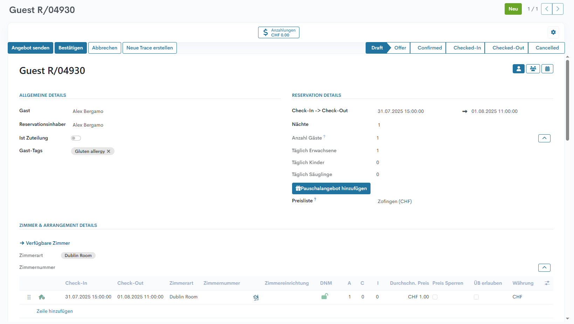Click the house icon in the room row
The height and width of the screenshot is (324, 574).
42,297
